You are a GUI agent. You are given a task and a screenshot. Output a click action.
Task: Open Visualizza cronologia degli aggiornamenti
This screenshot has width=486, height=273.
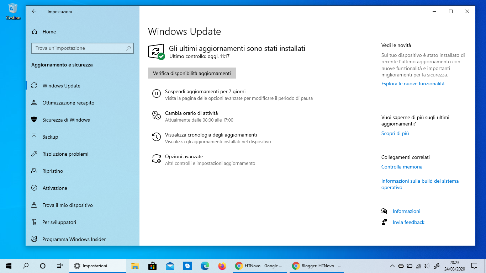211,135
